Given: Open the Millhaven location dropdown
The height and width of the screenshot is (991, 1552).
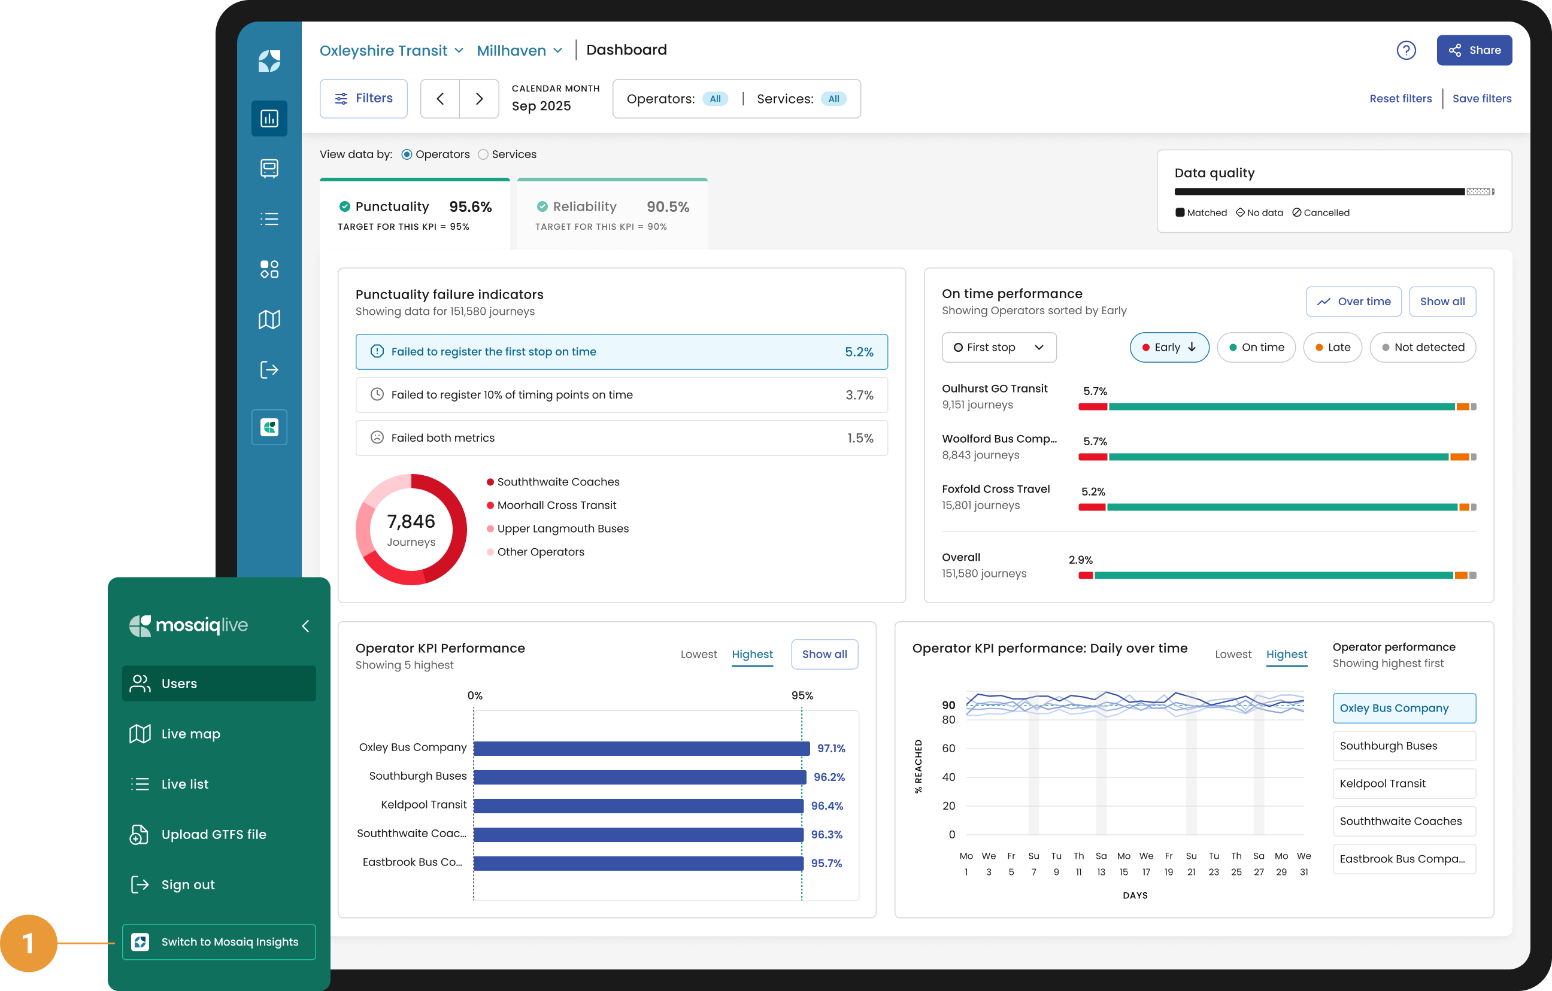Looking at the screenshot, I should pyautogui.click(x=520, y=50).
